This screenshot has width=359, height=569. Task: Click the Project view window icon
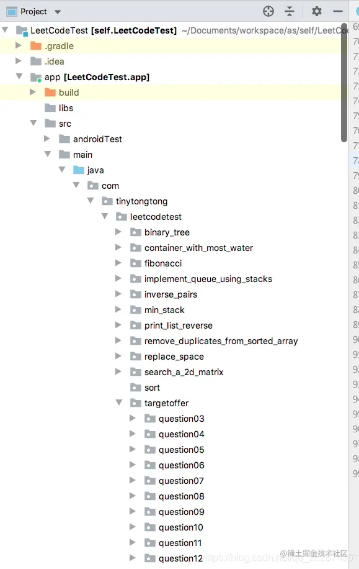[x=12, y=12]
